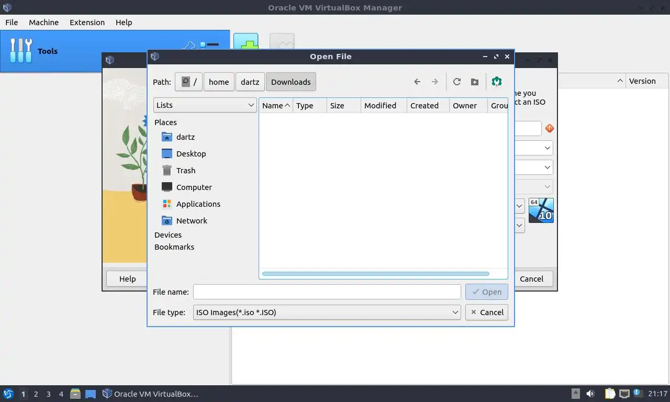
Task: Click the show desktop taskbar icon
Action: (91, 394)
